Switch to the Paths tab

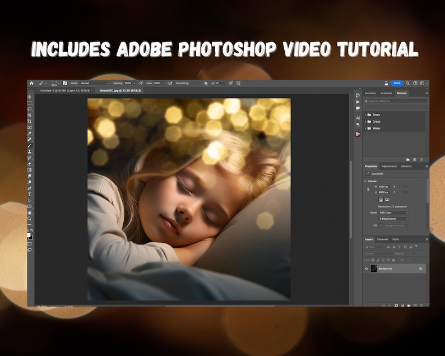click(396, 239)
